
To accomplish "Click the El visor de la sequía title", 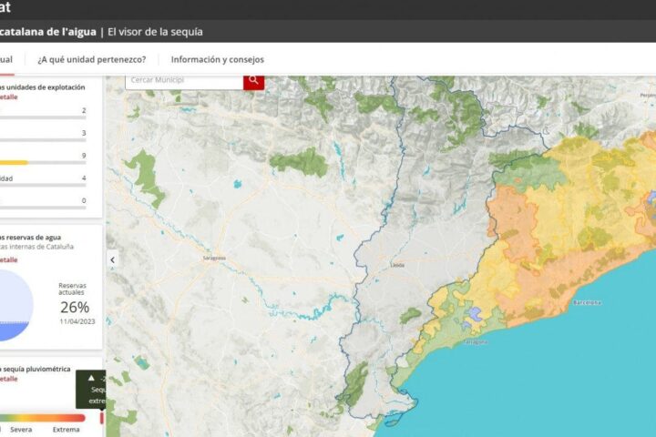I will click(155, 32).
